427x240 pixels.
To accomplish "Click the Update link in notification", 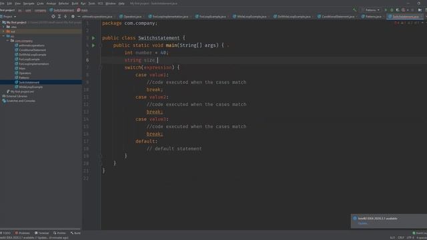I will pos(362,223).
